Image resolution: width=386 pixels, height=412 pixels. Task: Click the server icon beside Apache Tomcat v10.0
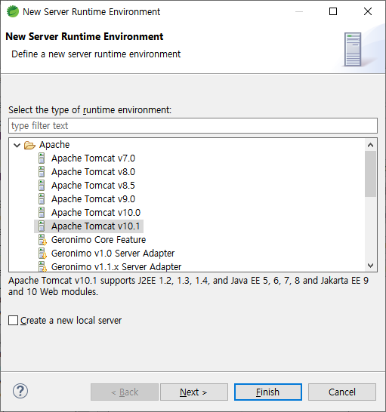[x=42, y=213]
